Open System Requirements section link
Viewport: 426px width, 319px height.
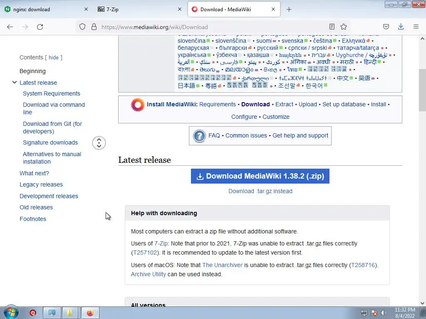click(x=52, y=93)
